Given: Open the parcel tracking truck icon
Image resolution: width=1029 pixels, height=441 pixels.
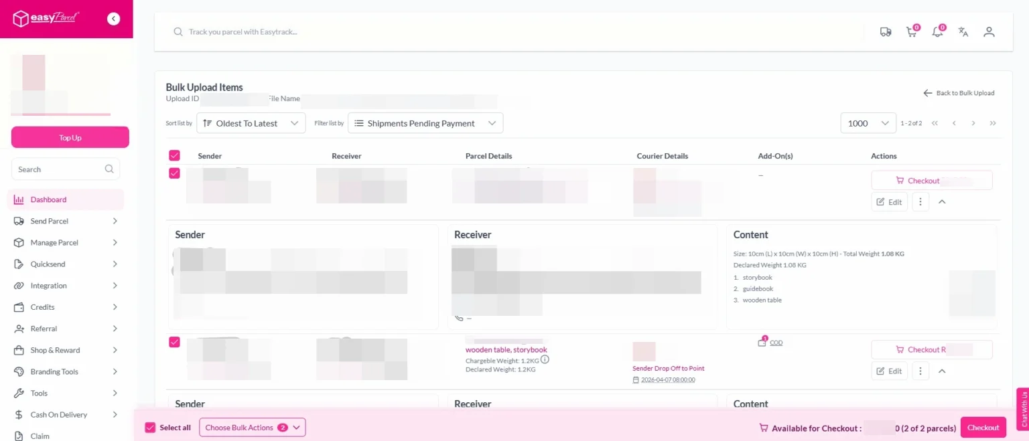Looking at the screenshot, I should [886, 31].
